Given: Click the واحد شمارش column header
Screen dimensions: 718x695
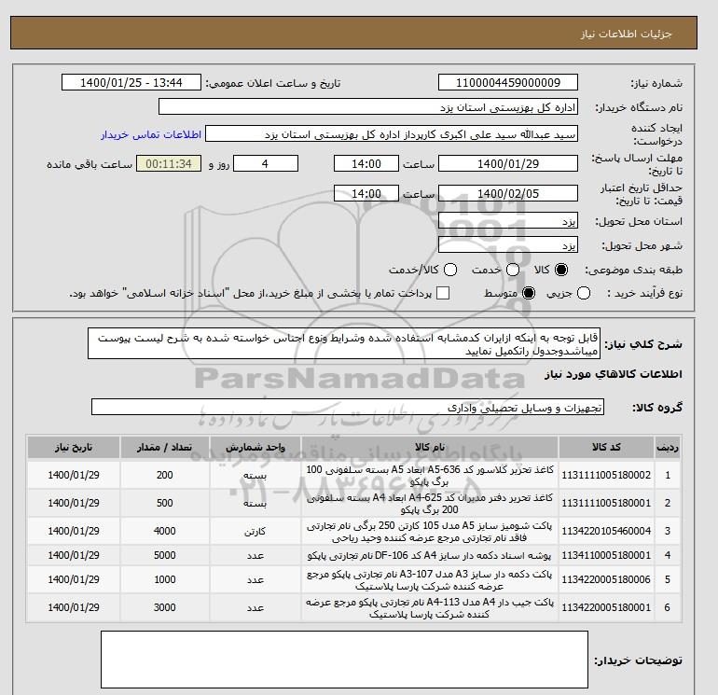Looking at the screenshot, I should click(x=255, y=448).
